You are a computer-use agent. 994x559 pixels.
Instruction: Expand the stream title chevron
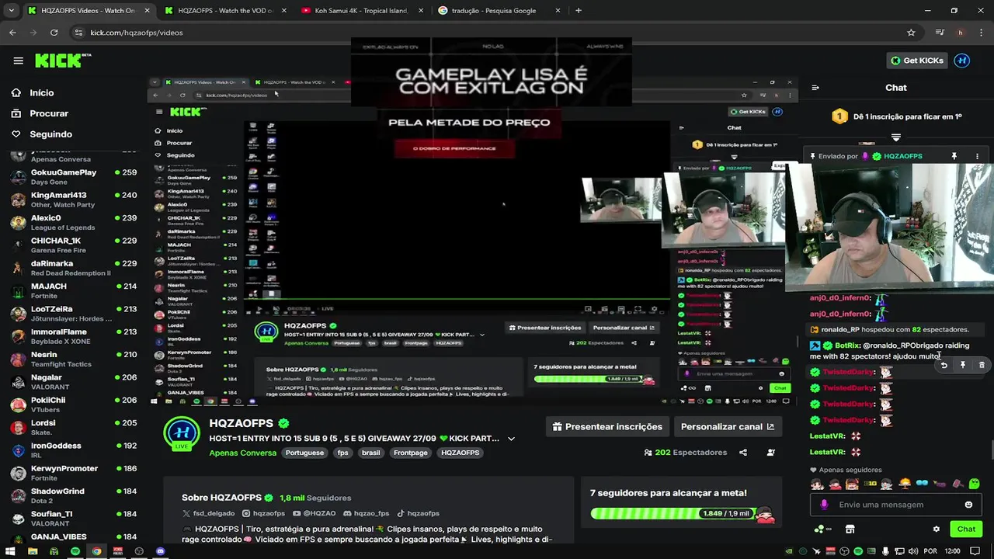[511, 439]
